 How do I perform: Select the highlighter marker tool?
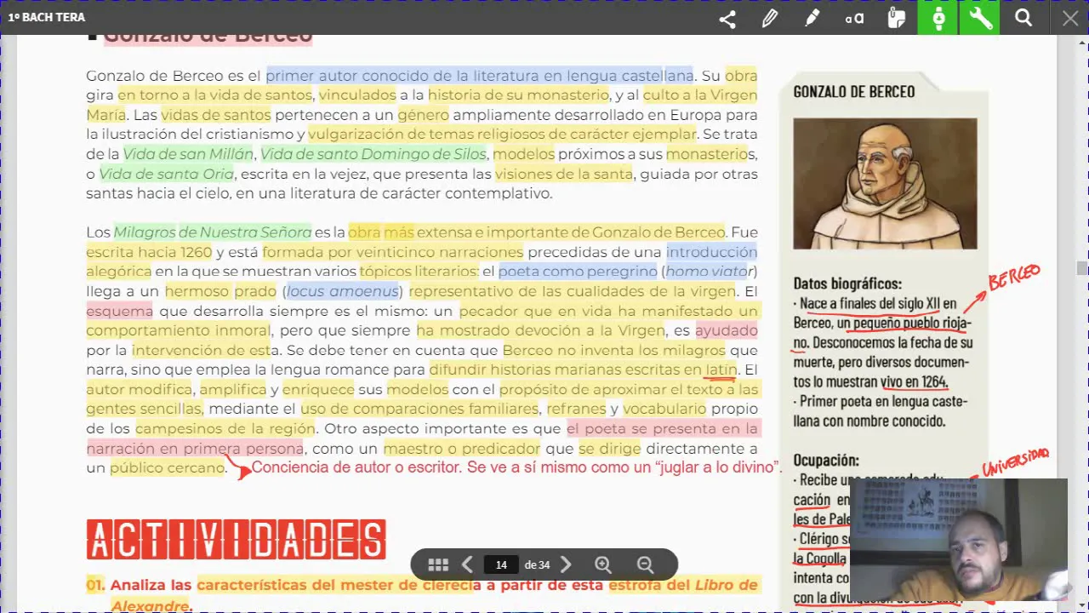point(812,18)
